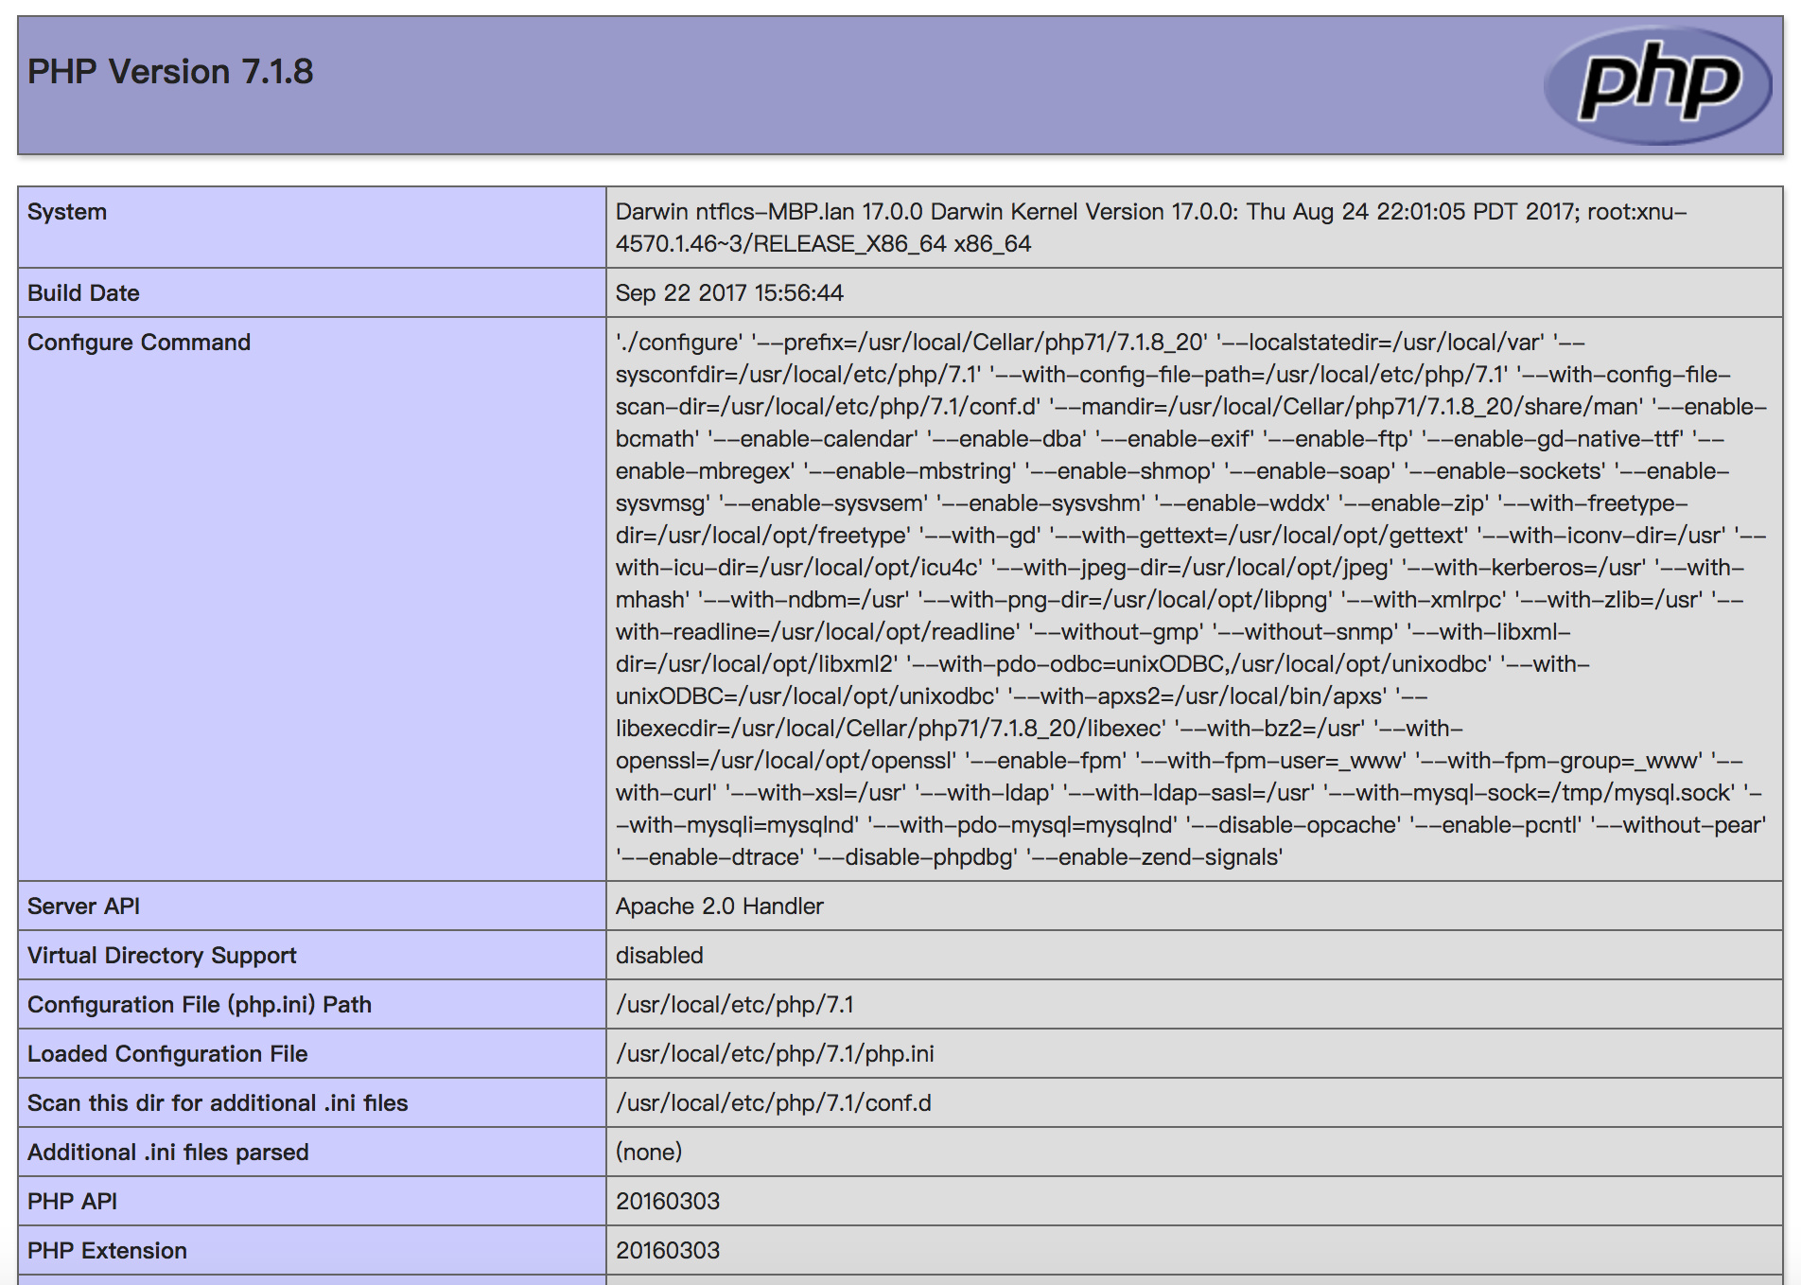Click the 'Apache 2.0 Handler' value
The image size is (1801, 1285).
[x=720, y=907]
